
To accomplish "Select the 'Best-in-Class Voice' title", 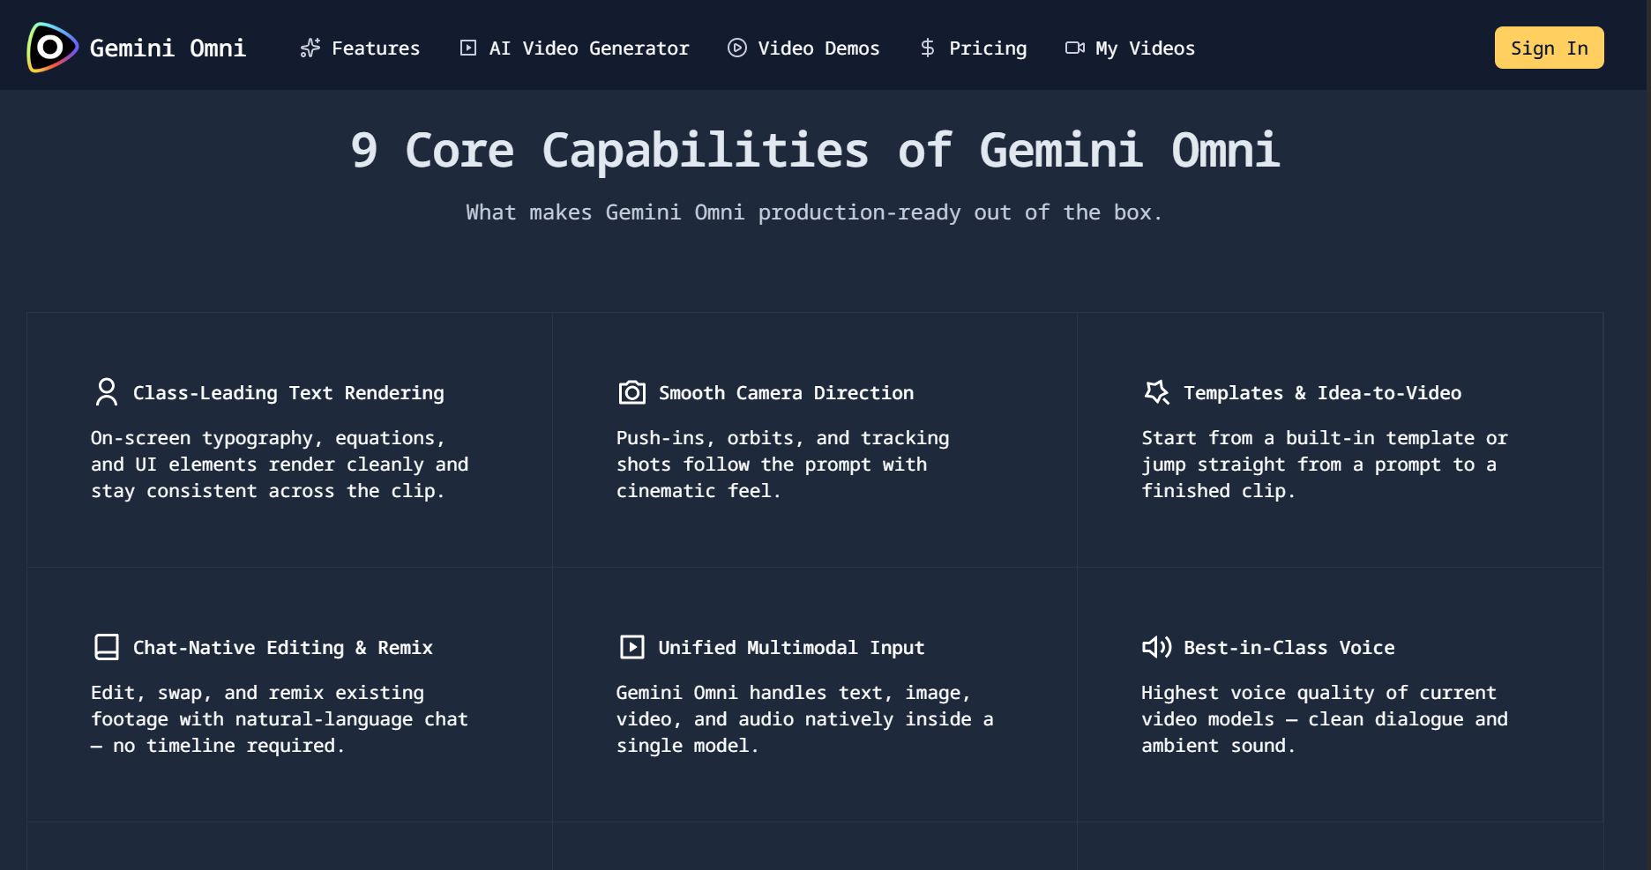I will (x=1289, y=648).
